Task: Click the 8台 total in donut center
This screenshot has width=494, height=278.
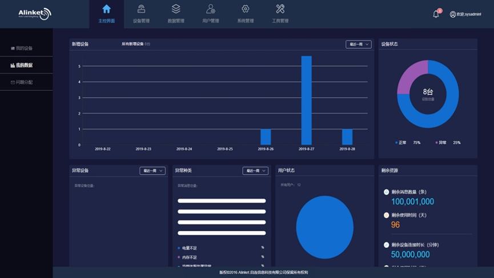Action: (x=428, y=92)
